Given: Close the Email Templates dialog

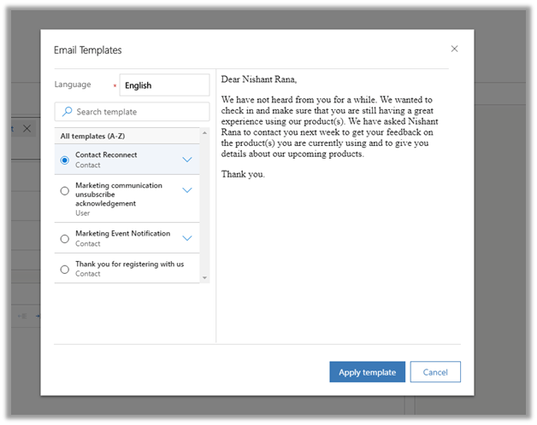Looking at the screenshot, I should [454, 49].
